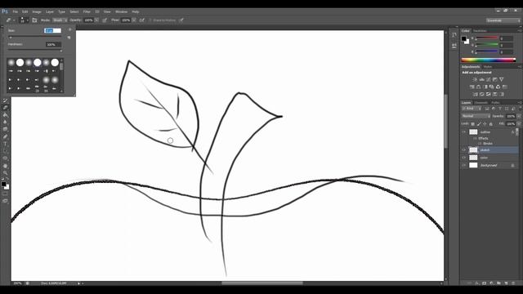Click Quick Mask mode icon
This screenshot has height=294, width=523.
pyautogui.click(x=5, y=194)
